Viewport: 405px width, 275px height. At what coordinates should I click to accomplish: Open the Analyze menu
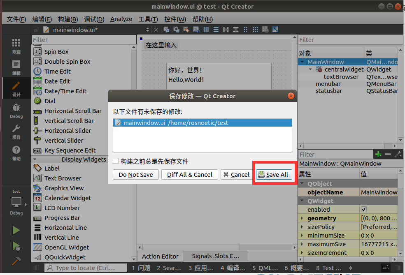(x=121, y=19)
